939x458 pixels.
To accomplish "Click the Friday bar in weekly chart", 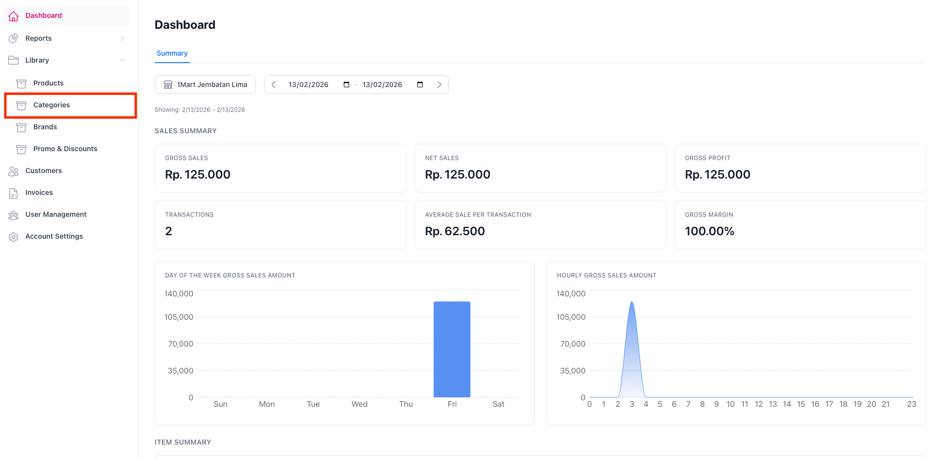I will tap(452, 349).
